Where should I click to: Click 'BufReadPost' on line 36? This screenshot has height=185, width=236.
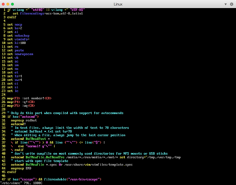click(36, 139)
